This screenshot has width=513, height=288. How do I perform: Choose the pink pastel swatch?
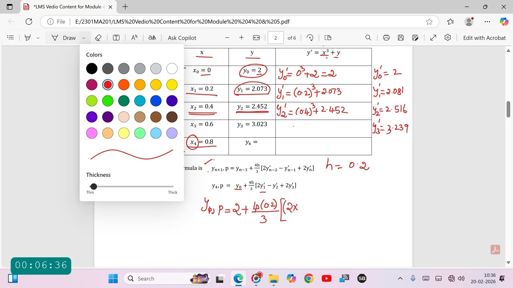pos(92,133)
